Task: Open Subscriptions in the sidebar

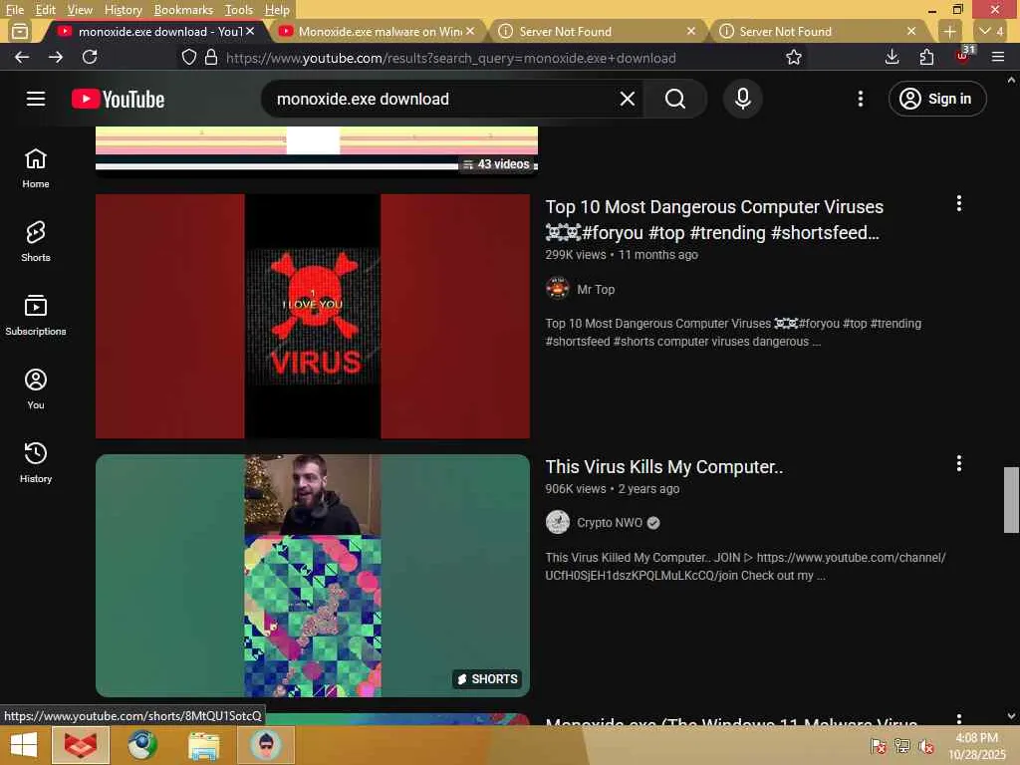Action: tap(36, 316)
